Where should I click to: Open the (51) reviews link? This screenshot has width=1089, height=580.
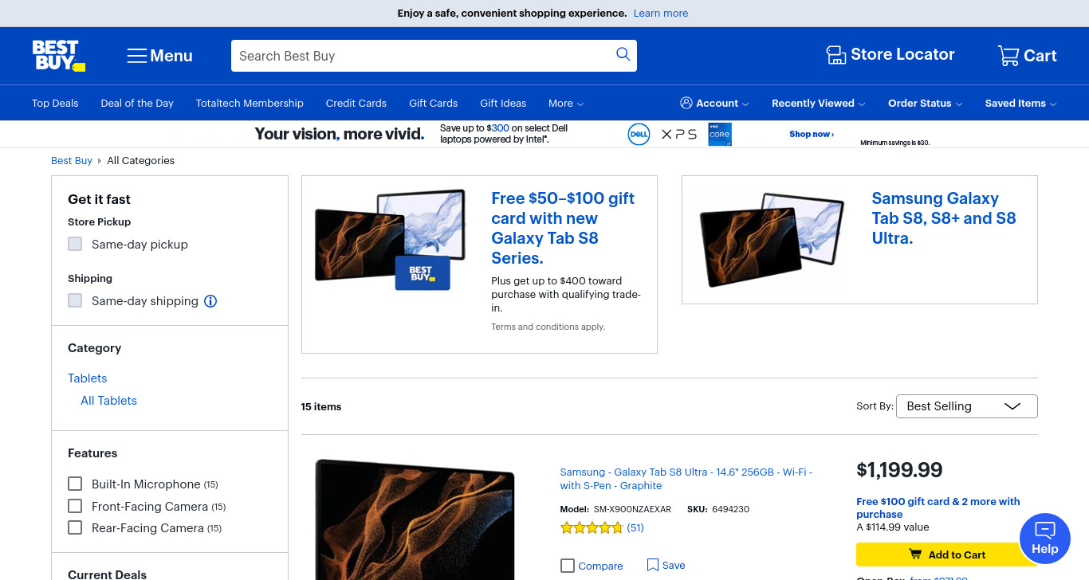(x=635, y=527)
